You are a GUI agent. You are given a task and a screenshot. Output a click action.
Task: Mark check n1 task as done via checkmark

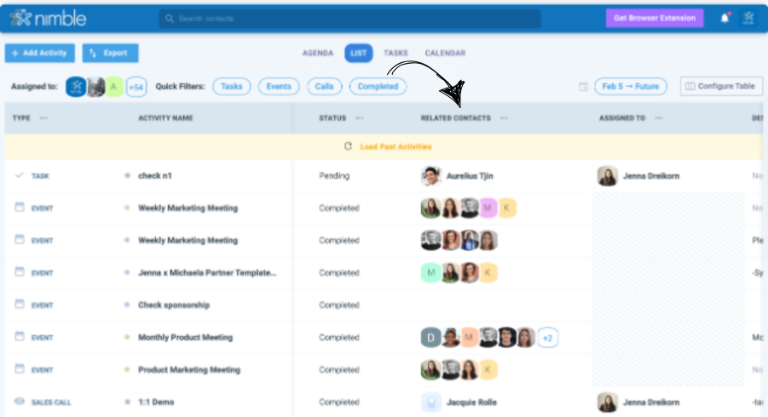[20, 175]
